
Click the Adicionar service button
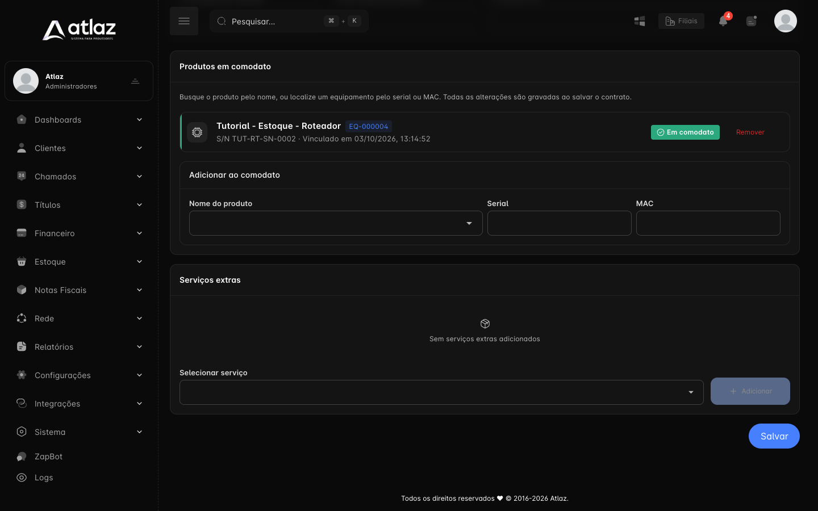click(750, 391)
